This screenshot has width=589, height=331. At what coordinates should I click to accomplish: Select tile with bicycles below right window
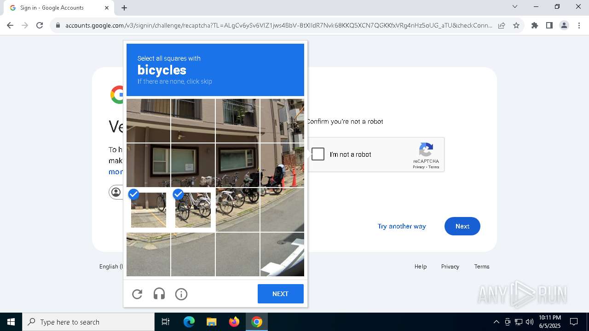[237, 165]
